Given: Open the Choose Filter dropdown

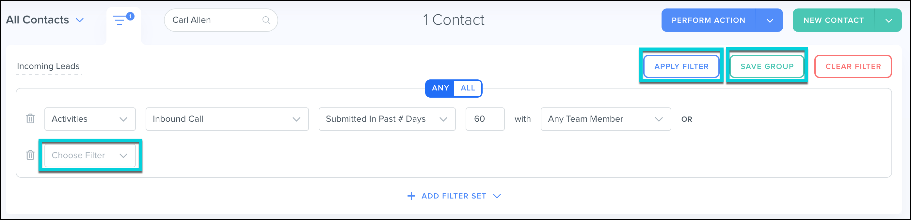Looking at the screenshot, I should click(90, 156).
